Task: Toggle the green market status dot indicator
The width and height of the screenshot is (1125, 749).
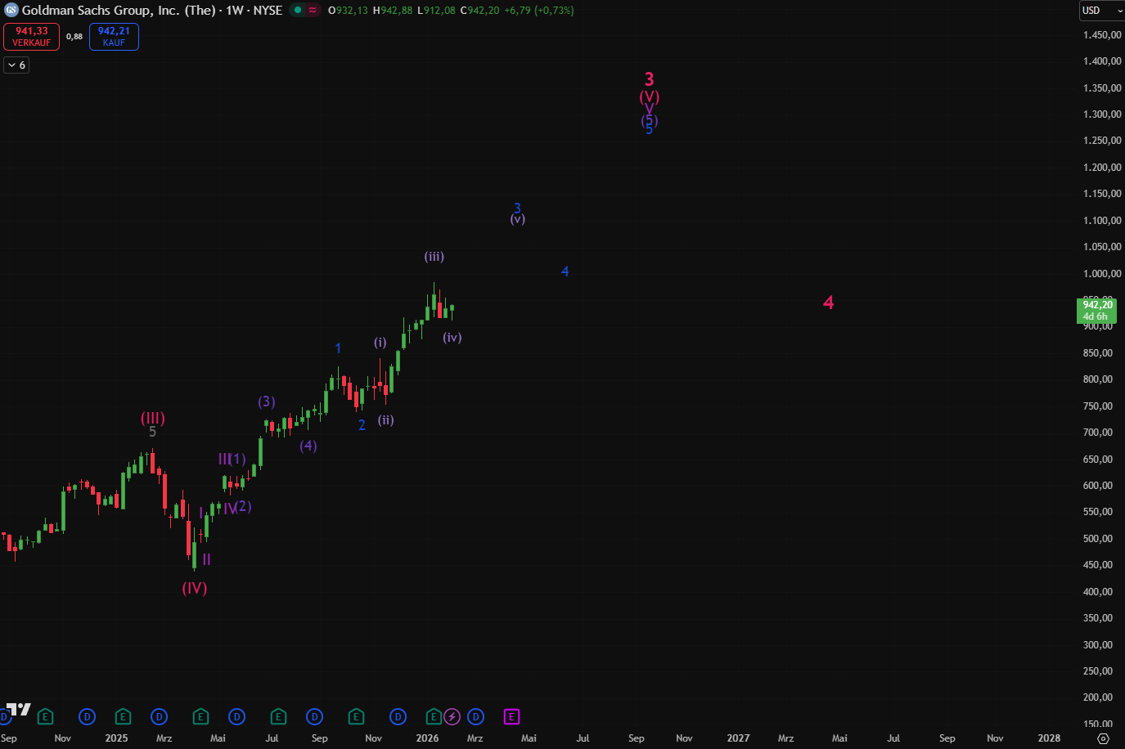Action: 298,11
